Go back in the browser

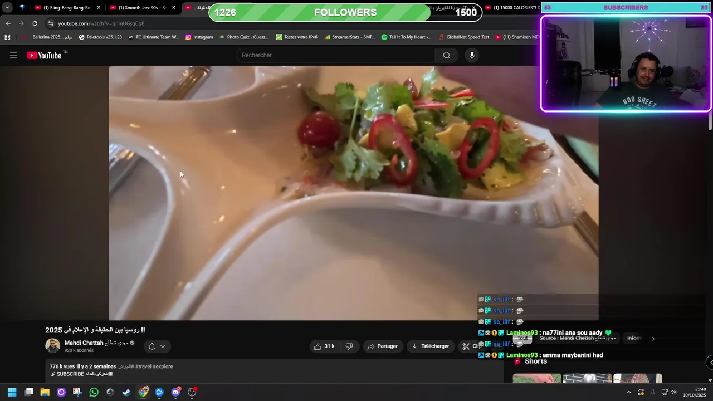(8, 23)
